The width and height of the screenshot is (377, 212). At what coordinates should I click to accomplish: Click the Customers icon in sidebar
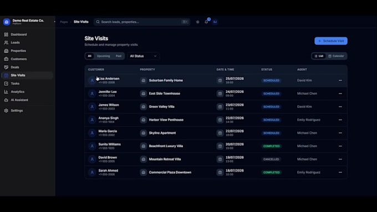6,59
